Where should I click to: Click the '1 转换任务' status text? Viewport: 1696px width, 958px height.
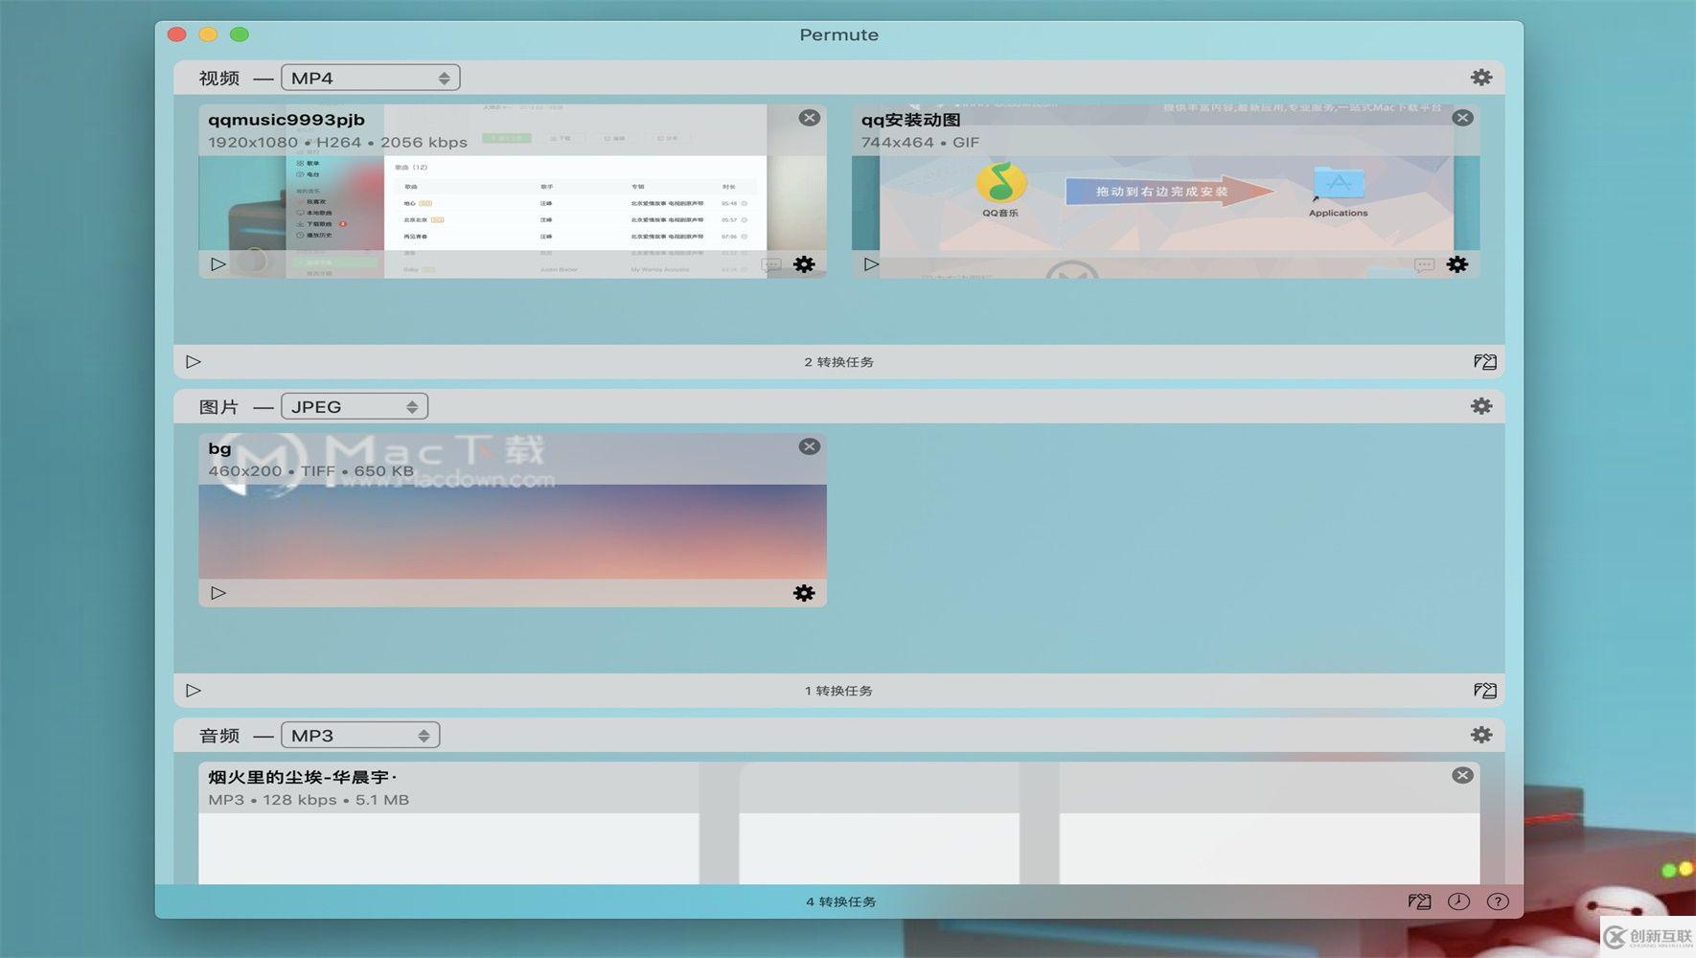[839, 691]
